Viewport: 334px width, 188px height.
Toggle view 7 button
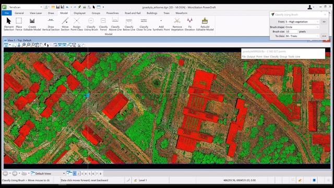coord(97,174)
